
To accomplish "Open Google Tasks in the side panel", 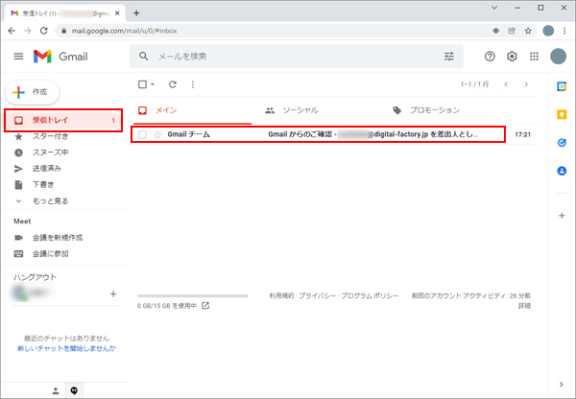I will tap(562, 143).
